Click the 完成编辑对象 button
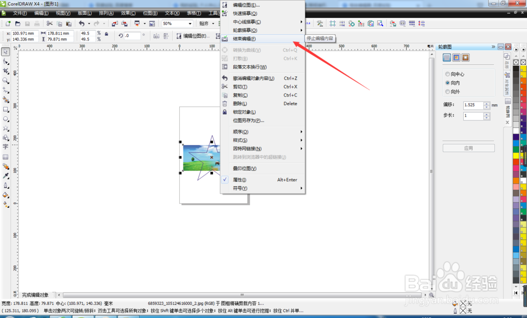Viewport: 527px width, 318px height. [35, 295]
